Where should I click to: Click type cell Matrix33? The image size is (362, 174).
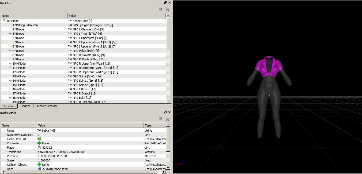(x=150, y=156)
